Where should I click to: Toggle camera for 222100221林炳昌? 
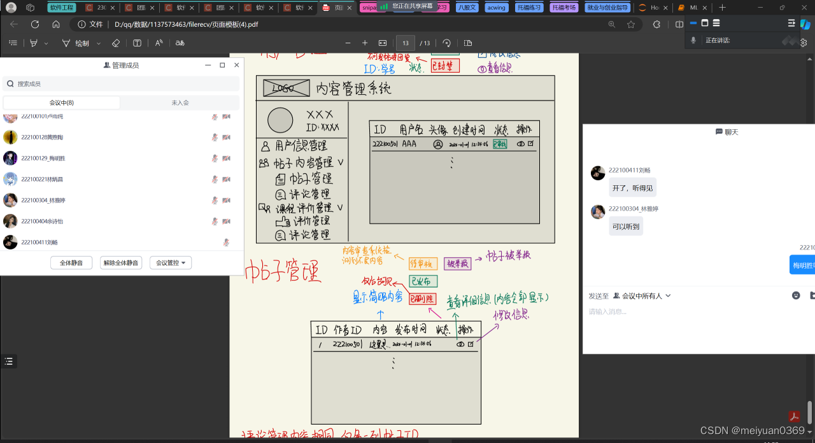point(226,179)
